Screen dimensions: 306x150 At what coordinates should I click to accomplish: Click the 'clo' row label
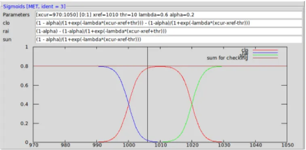6,23
